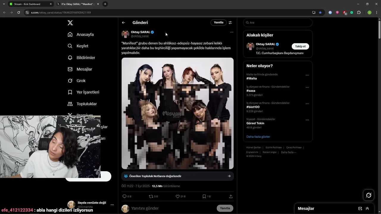This screenshot has width=381, height=214.
Task: Open more options for Gürsel Tekin trend
Action: (307, 120)
